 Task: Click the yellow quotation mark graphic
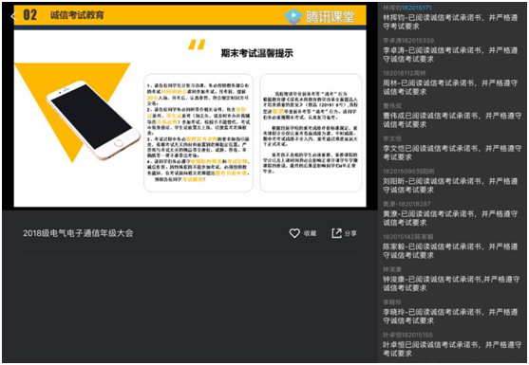(197, 45)
